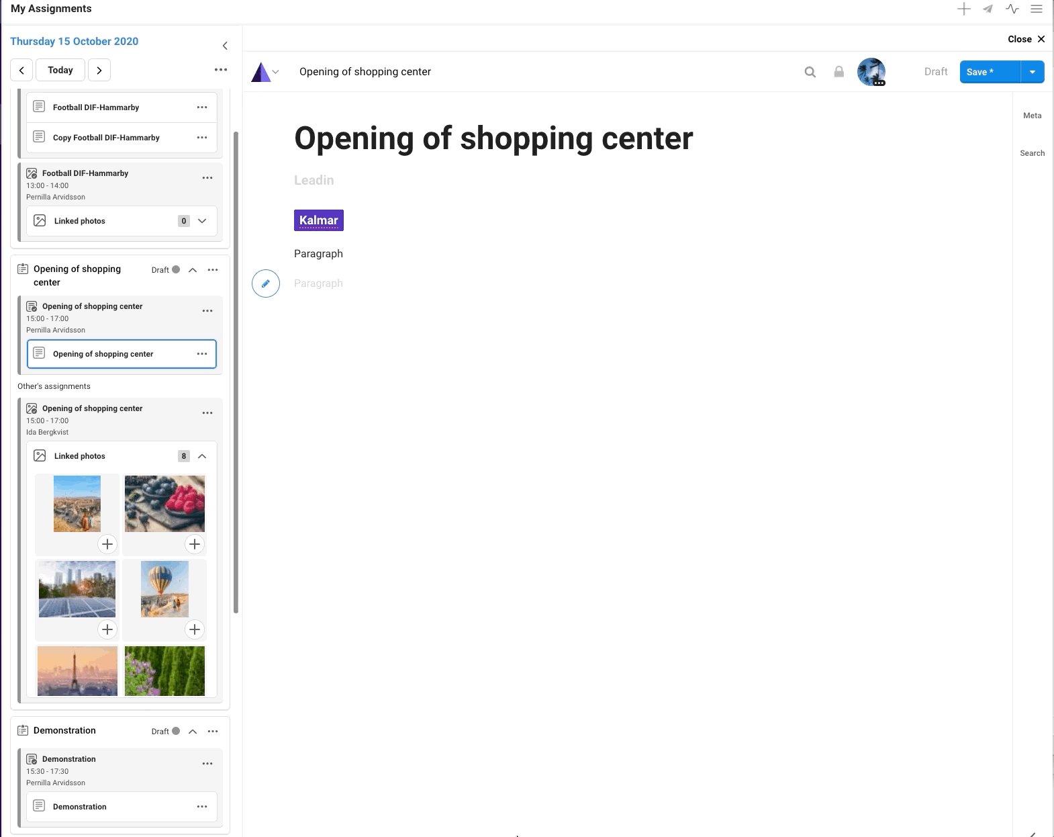Go to the next day arrow
This screenshot has width=1054, height=837.
(99, 70)
